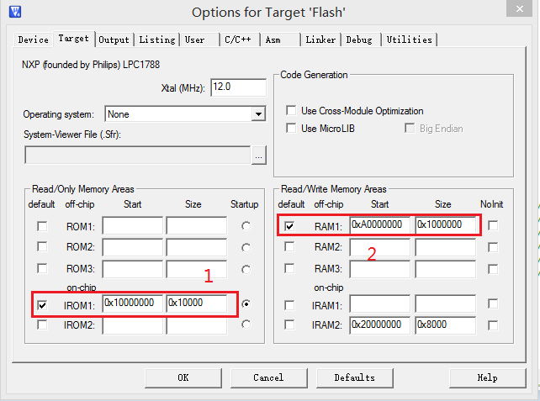This screenshot has height=401, width=540.
Task: Enable Use Cross-Module Optimization checkbox
Action: (291, 111)
